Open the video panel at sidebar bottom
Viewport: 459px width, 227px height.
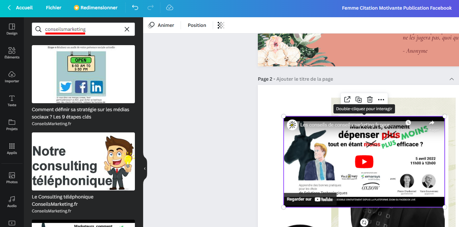12,223
